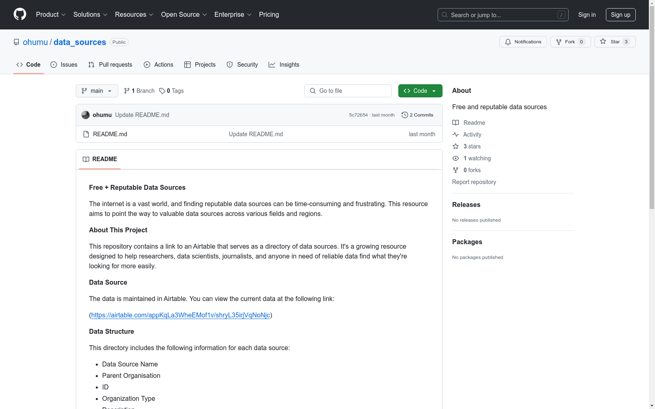The height and width of the screenshot is (409, 655).
Task: Focus the Search or jump to field
Action: (503, 15)
